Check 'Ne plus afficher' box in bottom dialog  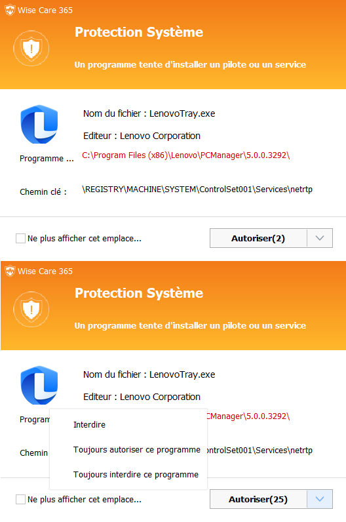pos(20,499)
